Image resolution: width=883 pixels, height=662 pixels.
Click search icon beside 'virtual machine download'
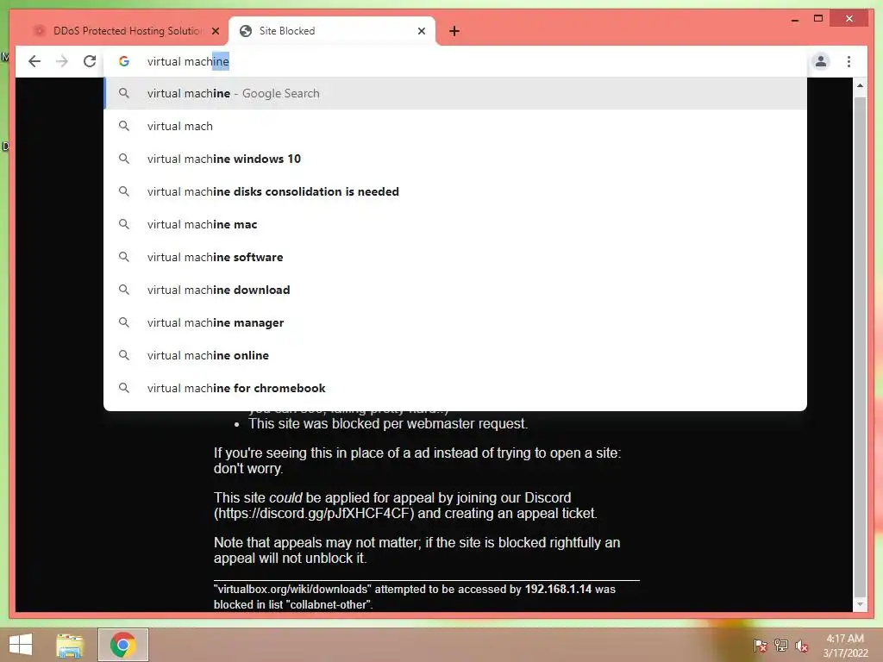(124, 290)
